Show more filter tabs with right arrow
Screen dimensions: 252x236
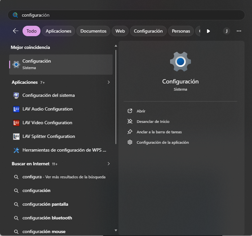coord(208,31)
